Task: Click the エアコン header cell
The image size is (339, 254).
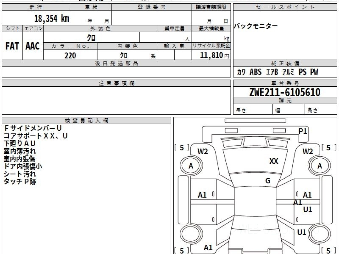Action: [33, 29]
